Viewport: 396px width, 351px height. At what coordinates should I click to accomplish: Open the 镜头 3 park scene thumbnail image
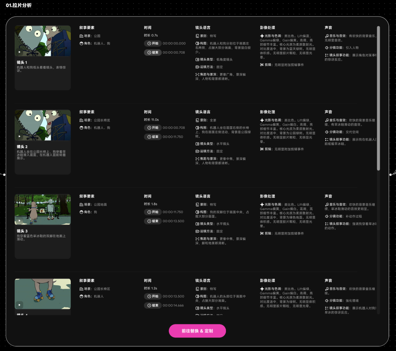(x=43, y=209)
